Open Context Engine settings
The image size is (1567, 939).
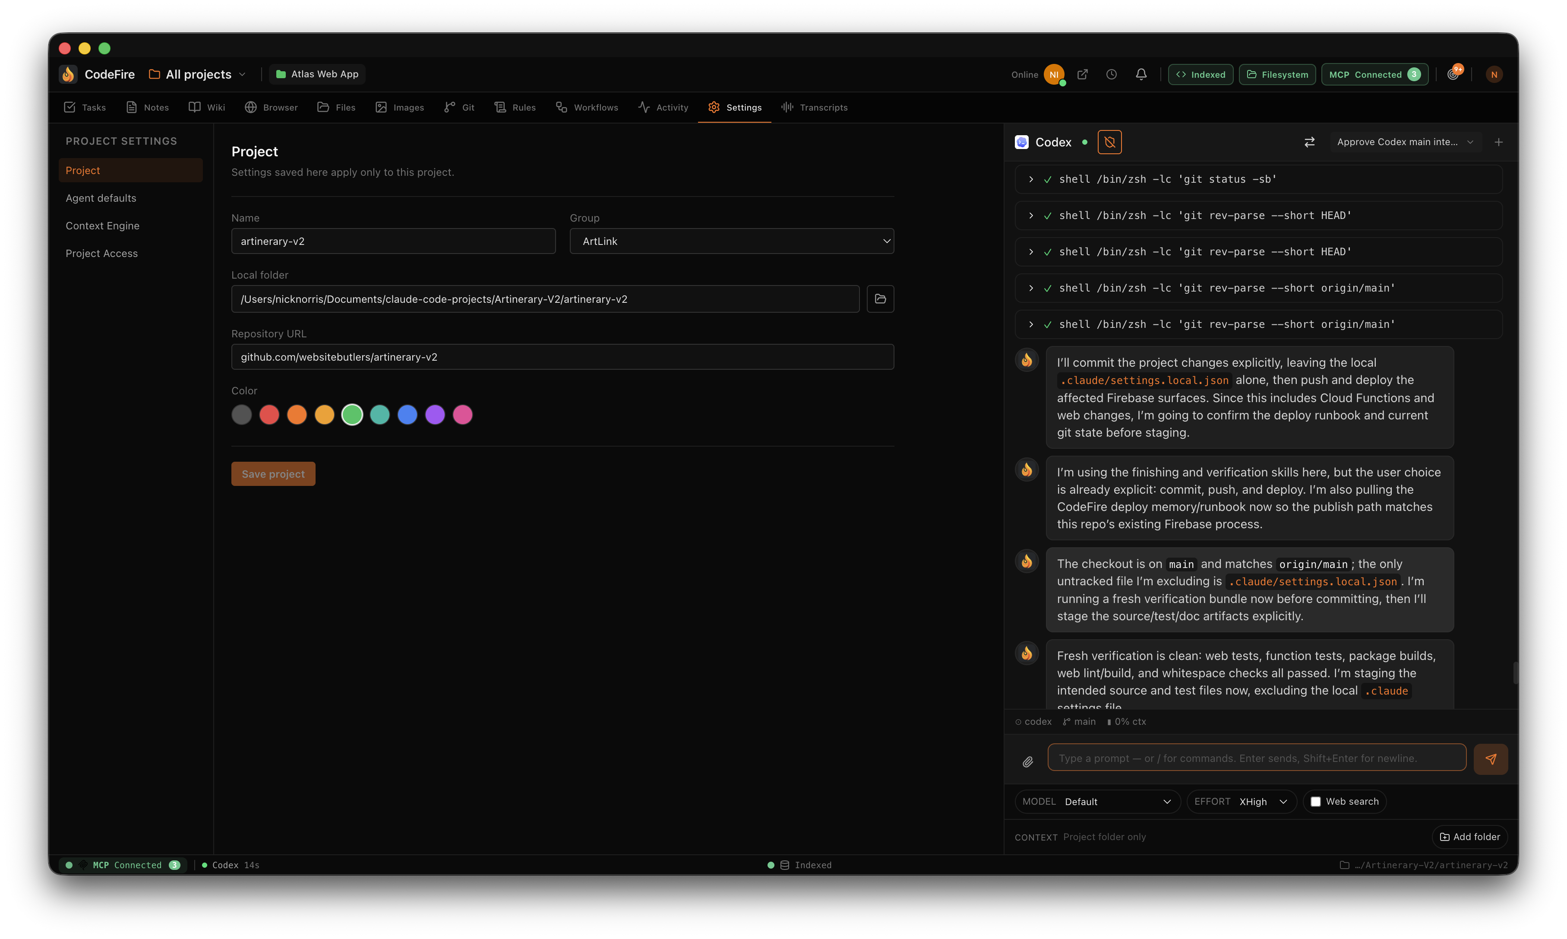(x=130, y=226)
